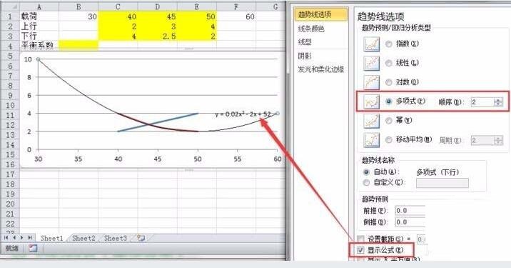Screen dimensions: 511x268
Task: Click the logarithmic (对数) trendline type icon
Action: 372,82
